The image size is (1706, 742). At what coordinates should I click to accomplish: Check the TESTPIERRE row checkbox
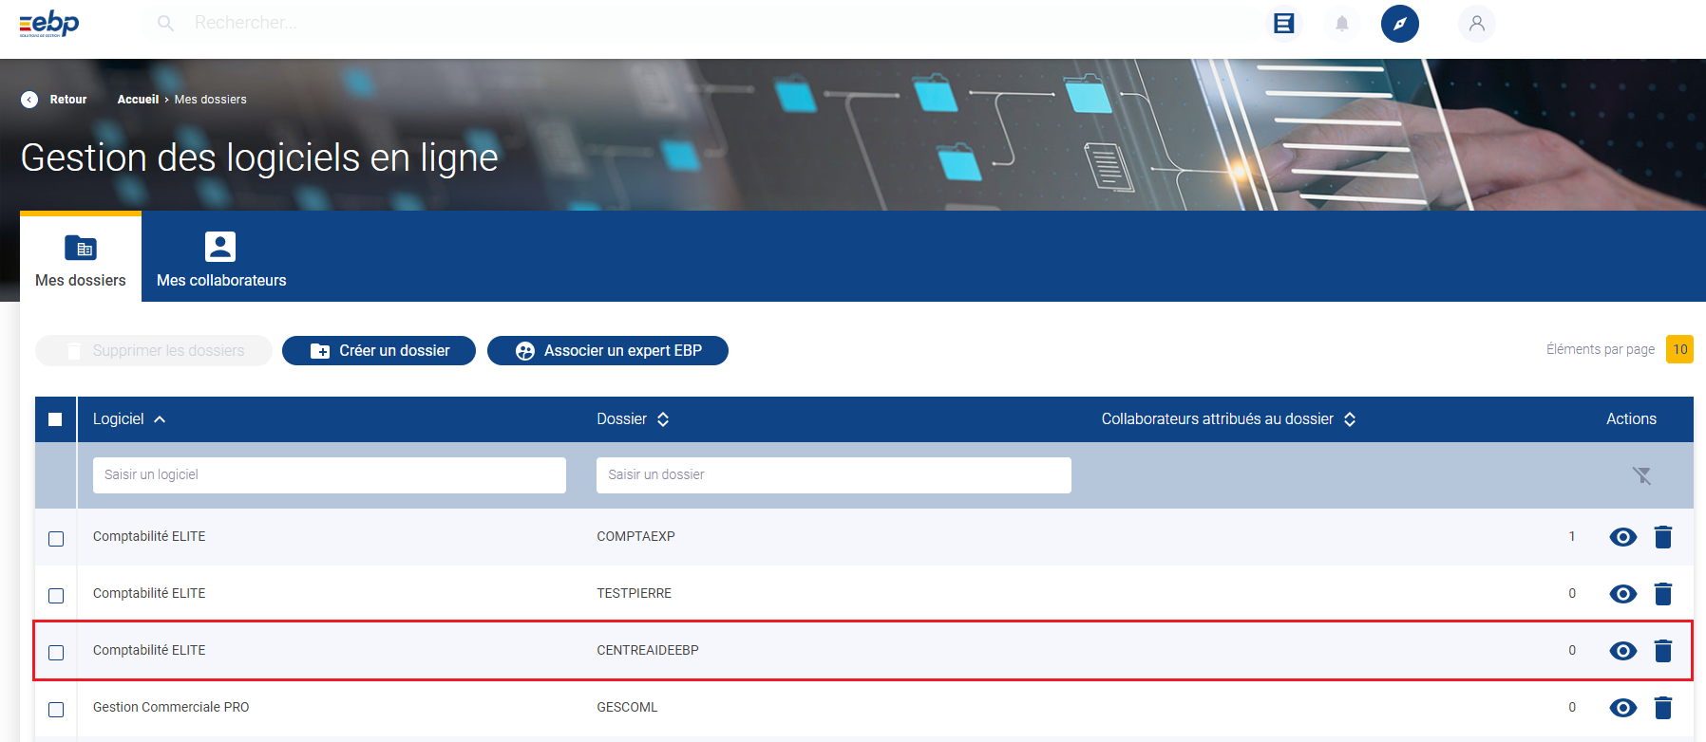click(56, 596)
